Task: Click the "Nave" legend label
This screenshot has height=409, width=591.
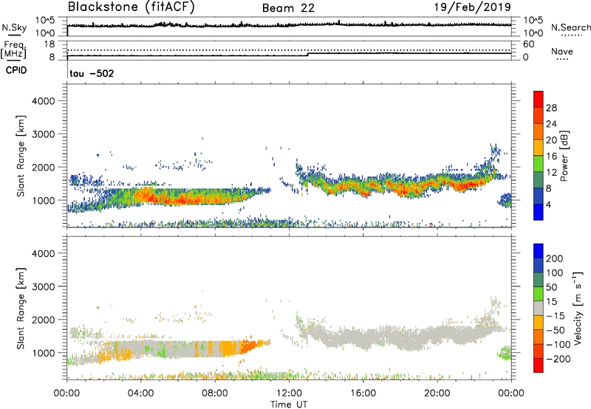Action: click(562, 51)
